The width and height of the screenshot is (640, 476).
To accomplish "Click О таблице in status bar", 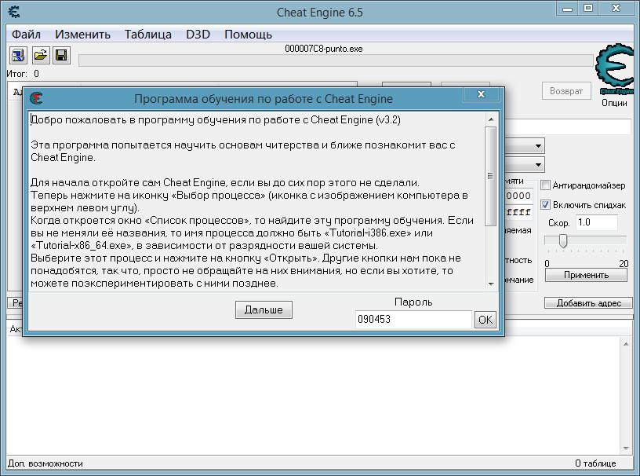I will [x=595, y=463].
